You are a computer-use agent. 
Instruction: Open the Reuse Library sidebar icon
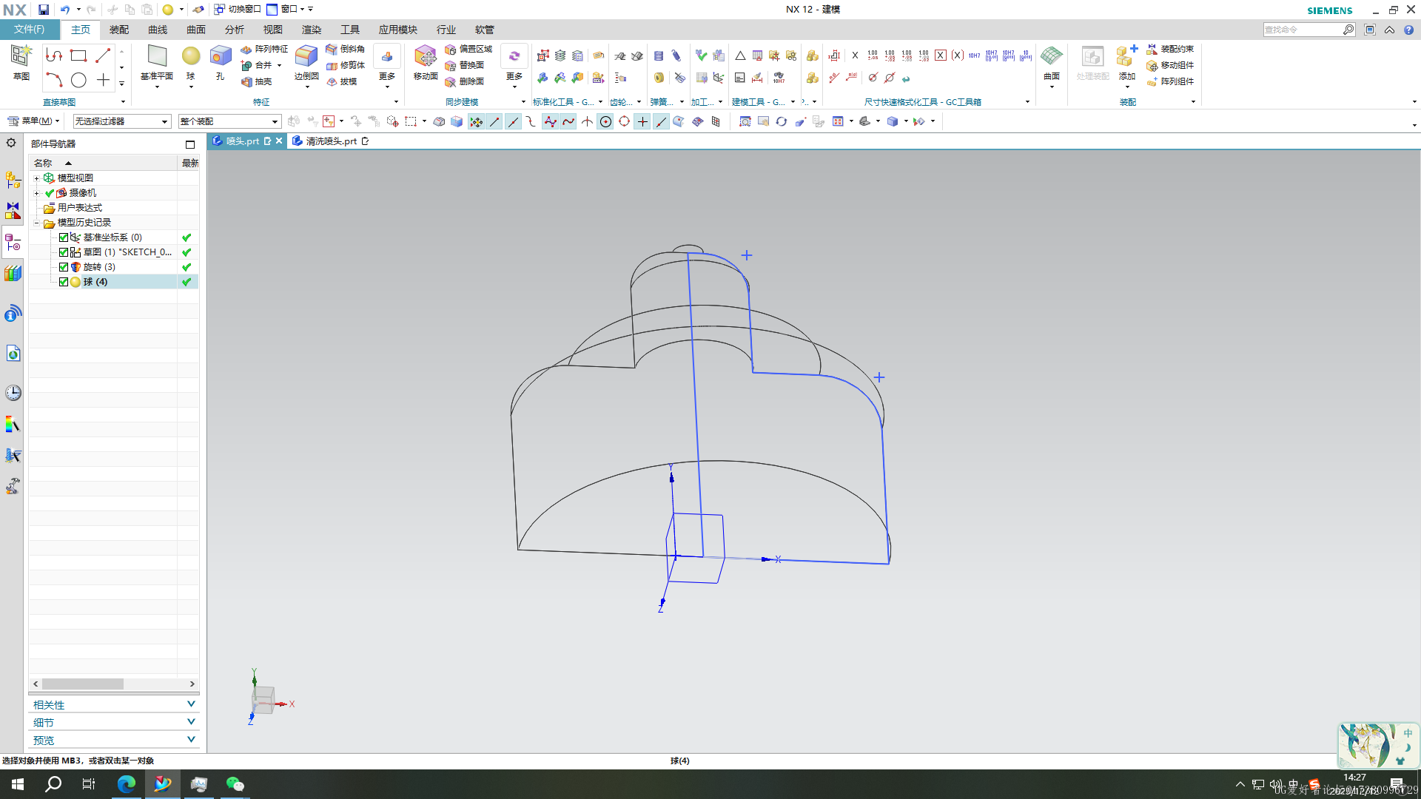click(13, 274)
